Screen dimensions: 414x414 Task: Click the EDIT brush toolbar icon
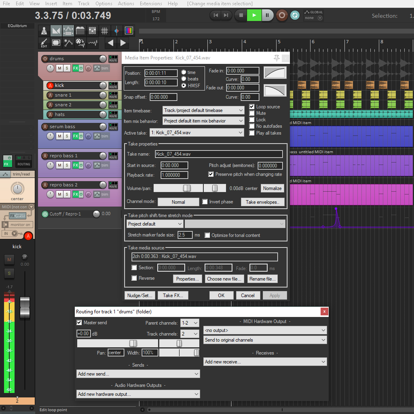click(x=44, y=42)
